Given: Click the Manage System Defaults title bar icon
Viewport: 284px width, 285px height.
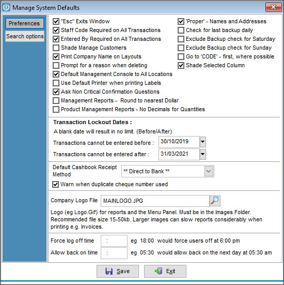Looking at the screenshot, I should pos(6,7).
